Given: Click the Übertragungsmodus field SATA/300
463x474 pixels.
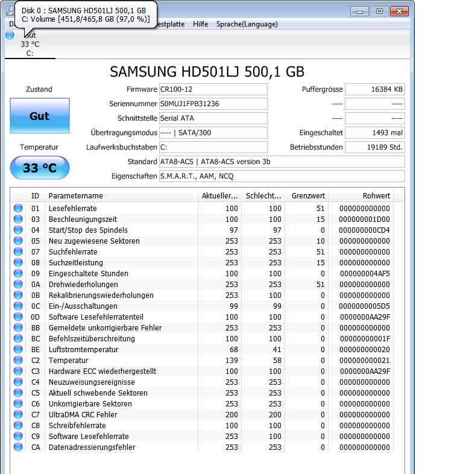Looking at the screenshot, I should tap(213, 133).
